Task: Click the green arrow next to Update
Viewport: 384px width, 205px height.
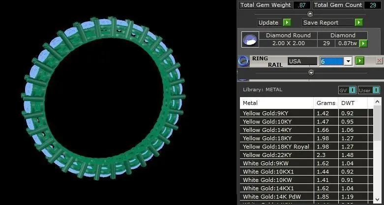Action: [x=287, y=23]
